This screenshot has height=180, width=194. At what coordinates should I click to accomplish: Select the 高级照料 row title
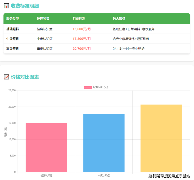(13, 49)
